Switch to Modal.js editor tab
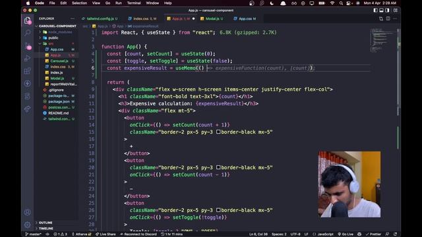This screenshot has width=422, height=237. 212,18
